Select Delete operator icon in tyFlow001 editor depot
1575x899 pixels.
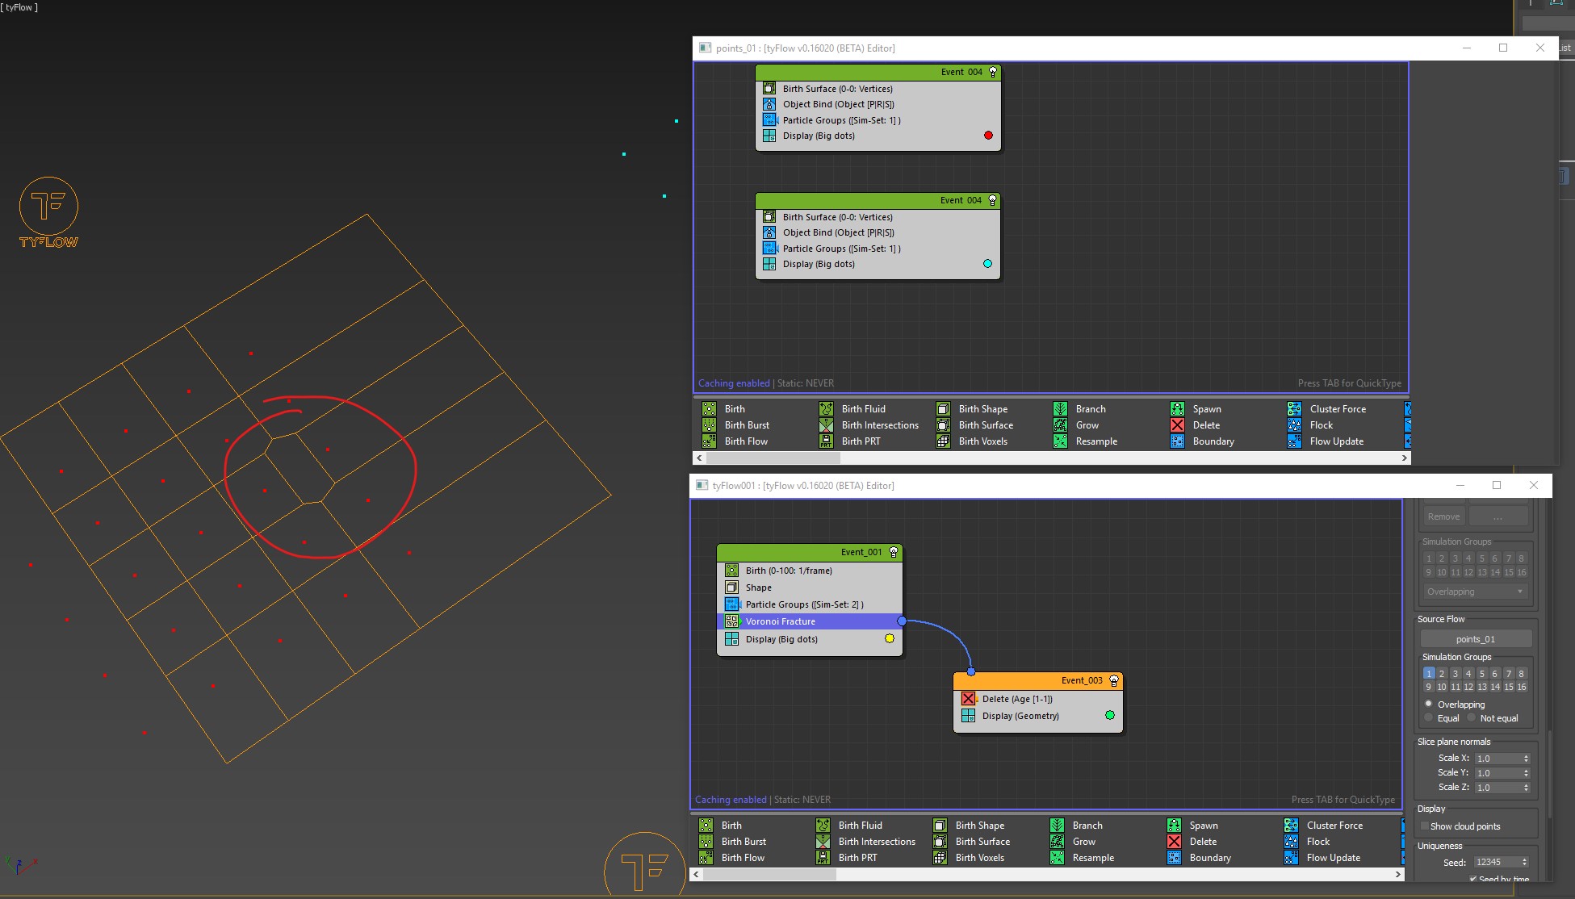pos(1174,842)
